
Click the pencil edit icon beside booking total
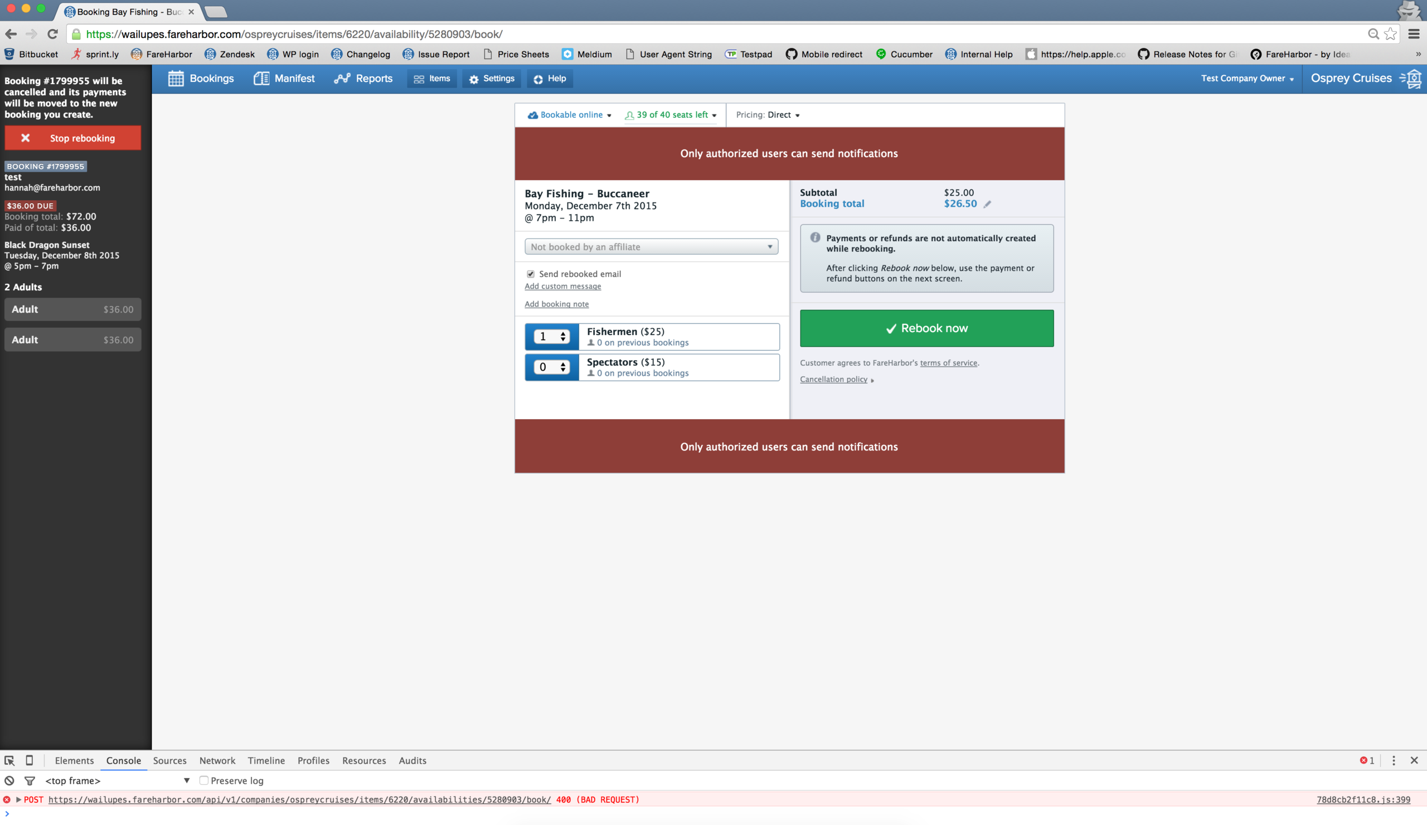pyautogui.click(x=987, y=205)
